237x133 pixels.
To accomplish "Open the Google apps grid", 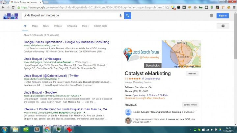I will click(211, 16).
